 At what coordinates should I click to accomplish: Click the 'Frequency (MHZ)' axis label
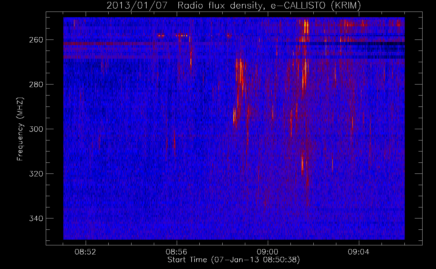pyautogui.click(x=20, y=129)
